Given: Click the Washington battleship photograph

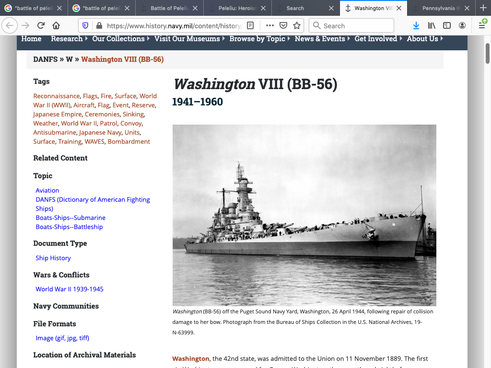Looking at the screenshot, I should coord(304,215).
